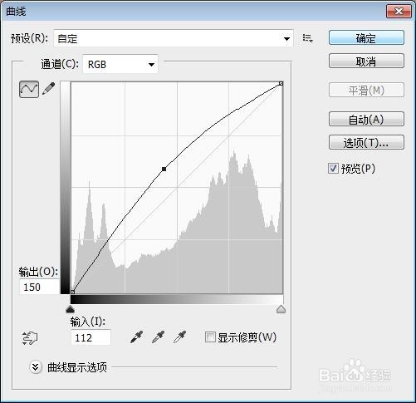Screen dimensions: 416x403
Task: Select the bottom-left curve endpoint
Action: click(72, 292)
